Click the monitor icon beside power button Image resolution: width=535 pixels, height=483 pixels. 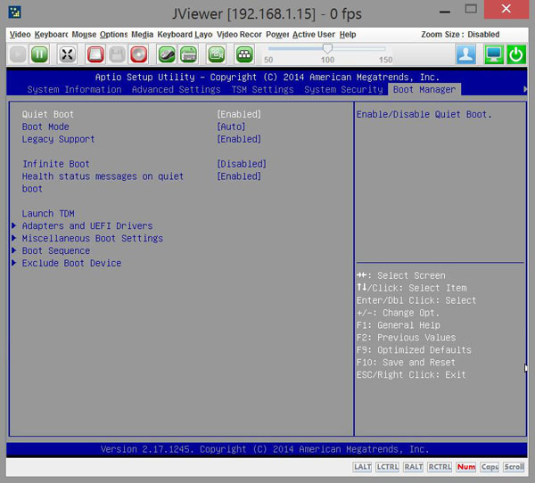point(493,54)
